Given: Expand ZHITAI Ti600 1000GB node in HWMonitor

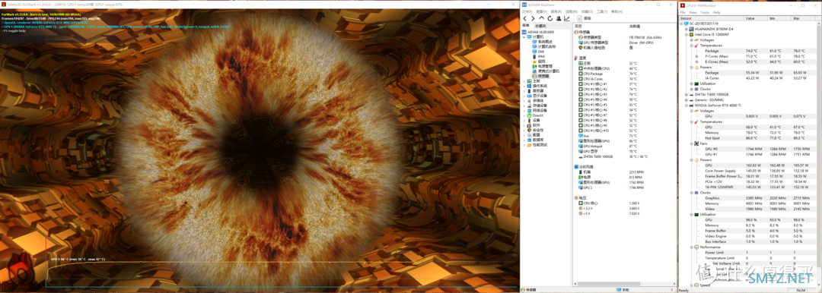Looking at the screenshot, I should coord(687,94).
